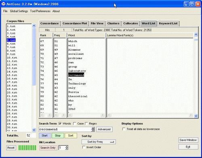202x158 pixels.
Task: Switch to the Collocates tab
Action: coord(130,23)
